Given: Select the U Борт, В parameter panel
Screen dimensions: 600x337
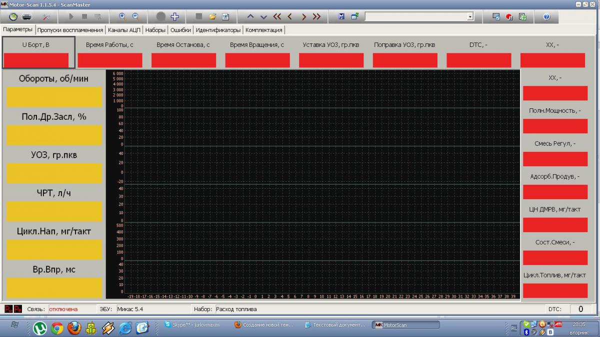Looking at the screenshot, I should click(38, 52).
